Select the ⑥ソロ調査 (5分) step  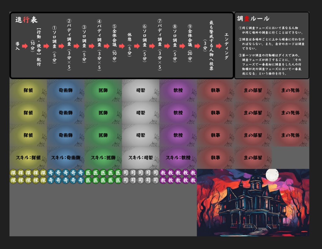[145, 43]
